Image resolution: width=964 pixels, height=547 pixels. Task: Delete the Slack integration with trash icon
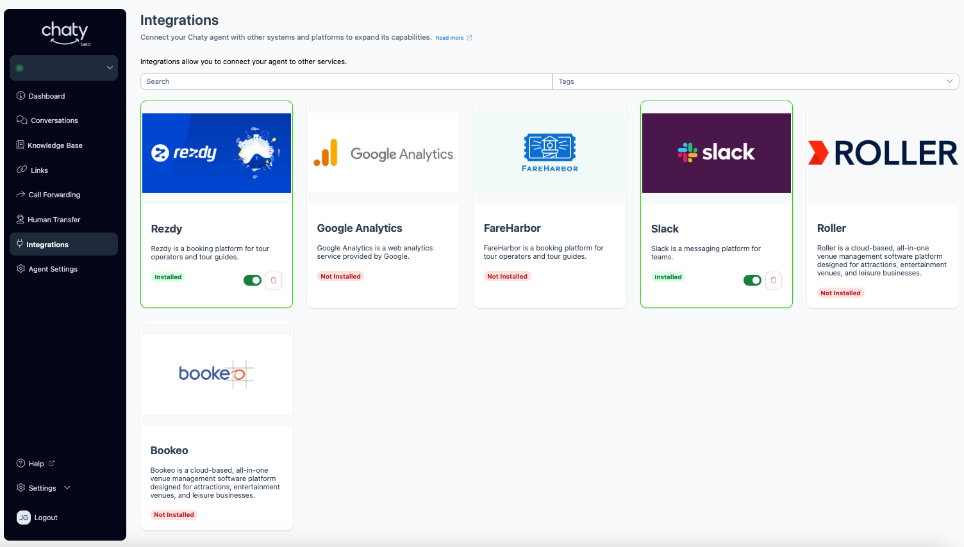coord(774,280)
